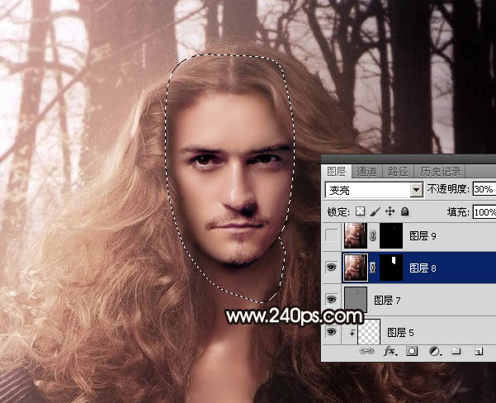Select the 图层 7 layer name
This screenshot has width=496, height=403.
388,300
